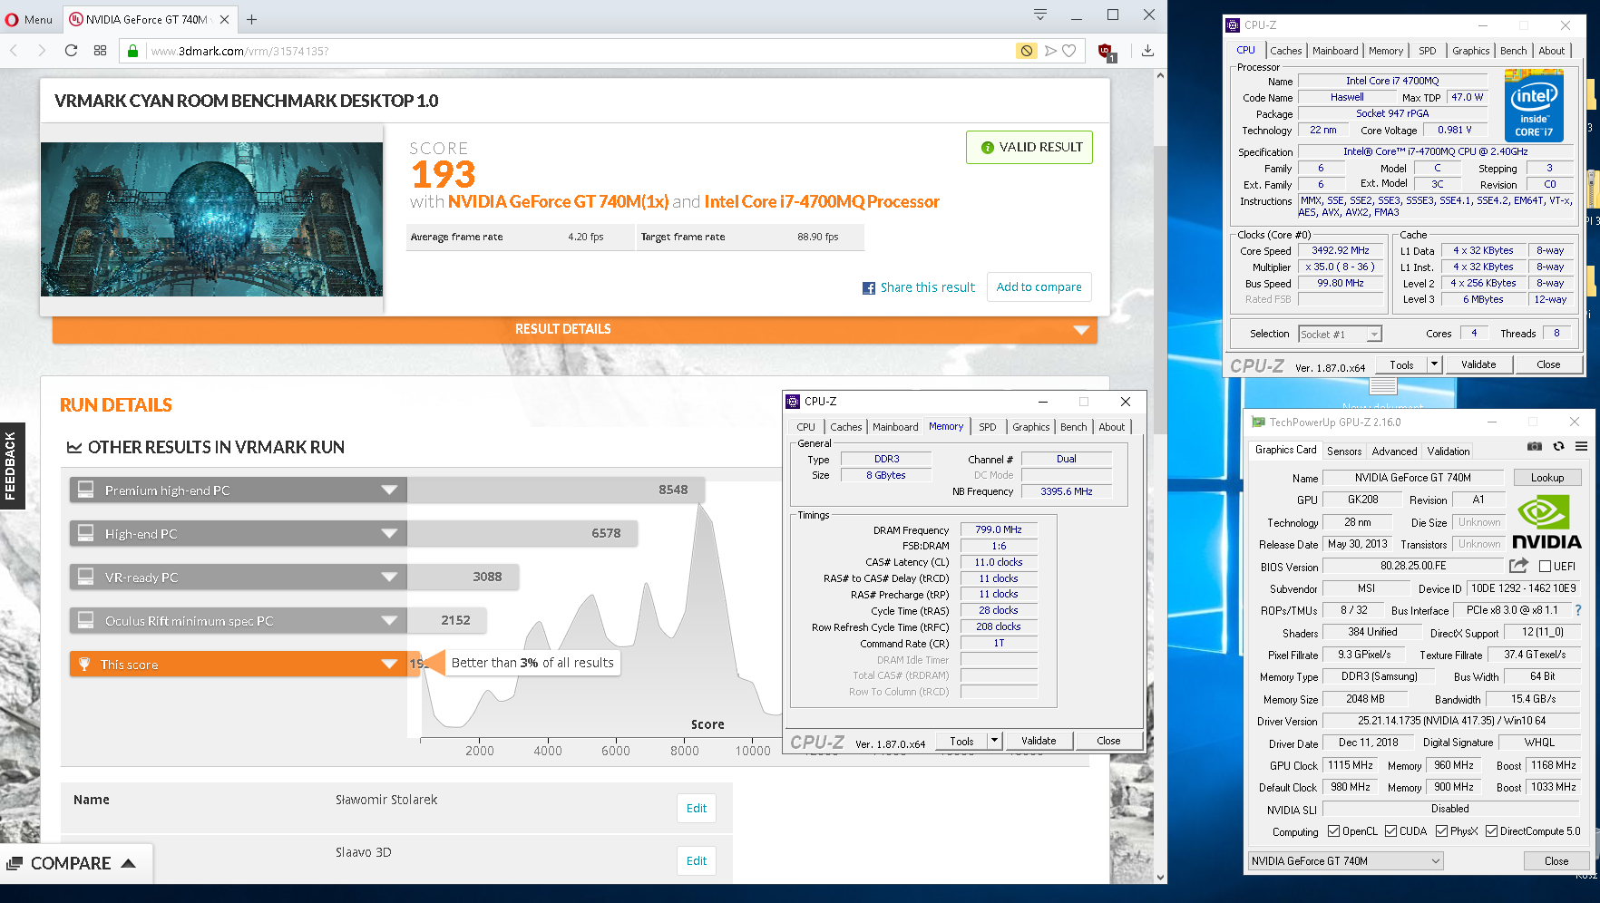Click Share this result link
Viewport: 1600px width, 903px height.
point(927,287)
